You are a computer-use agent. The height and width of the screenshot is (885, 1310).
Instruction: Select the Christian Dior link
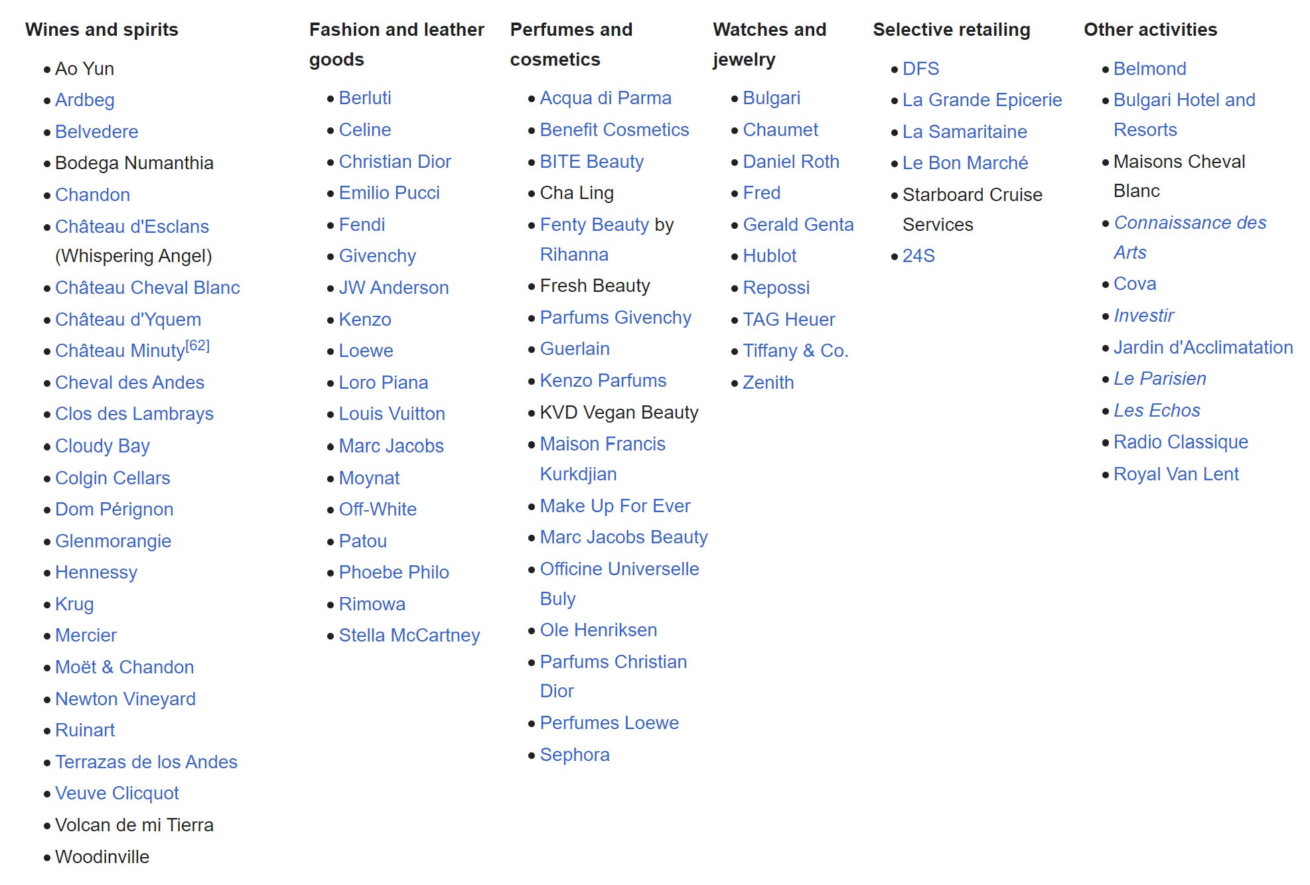(394, 162)
